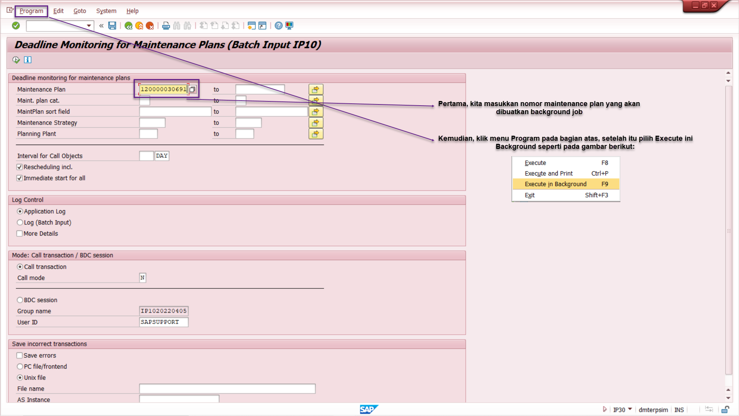Open value help beside Maintenance Plan field
The image size is (739, 416).
pyautogui.click(x=193, y=89)
